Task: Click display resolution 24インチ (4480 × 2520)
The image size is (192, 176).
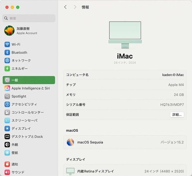Action: [164, 171]
